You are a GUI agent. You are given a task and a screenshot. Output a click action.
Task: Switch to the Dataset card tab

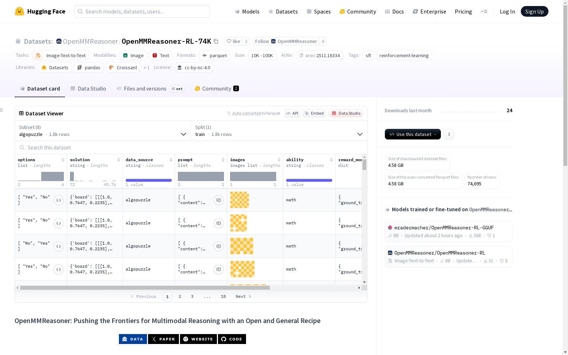[40, 89]
